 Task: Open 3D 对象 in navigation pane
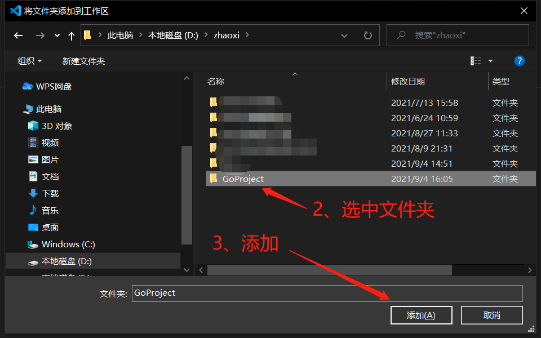tap(50, 126)
